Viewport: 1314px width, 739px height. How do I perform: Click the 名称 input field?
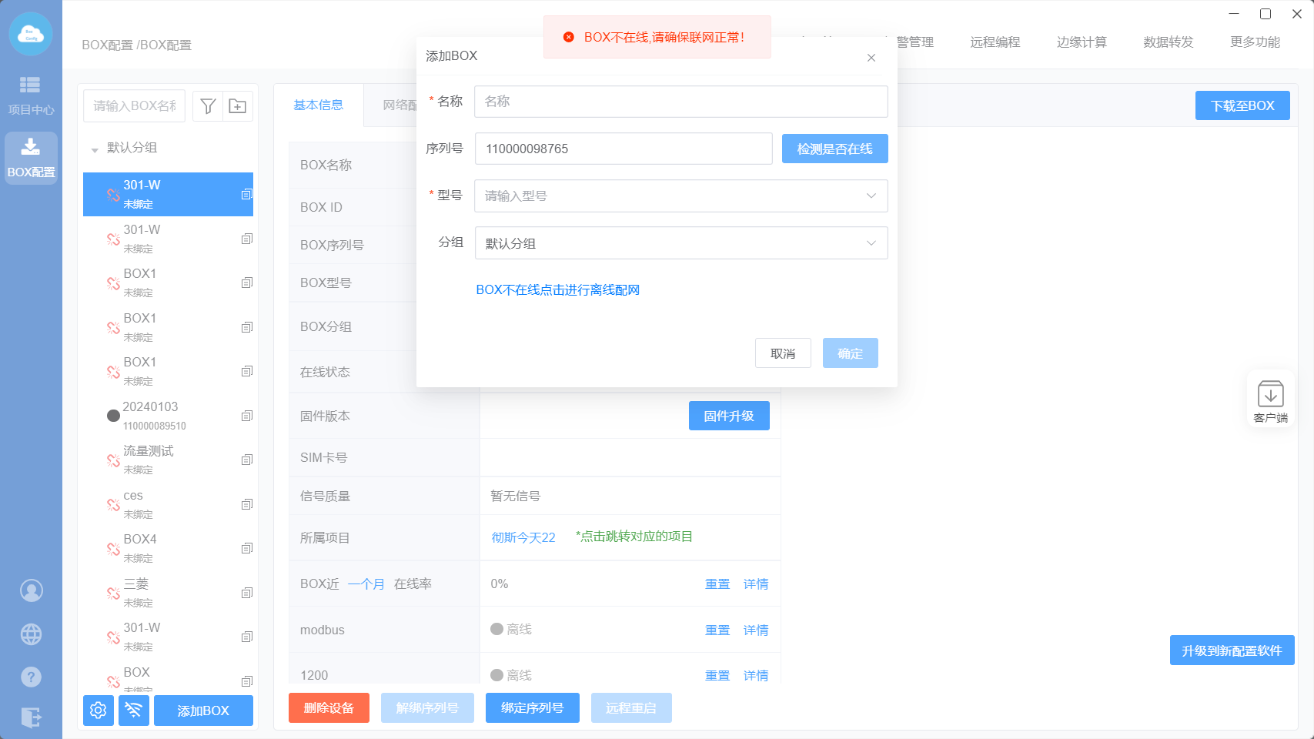(x=680, y=102)
